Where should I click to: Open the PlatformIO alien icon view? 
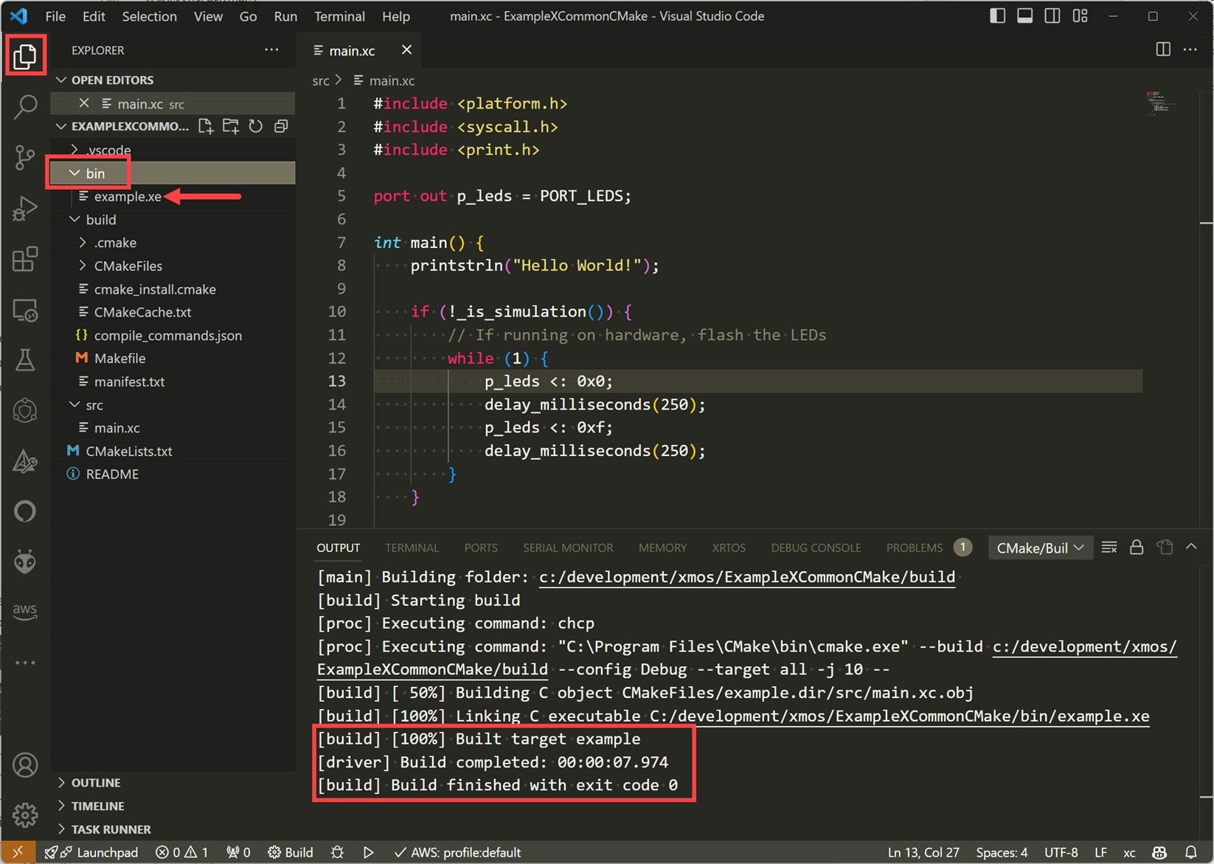tap(25, 562)
